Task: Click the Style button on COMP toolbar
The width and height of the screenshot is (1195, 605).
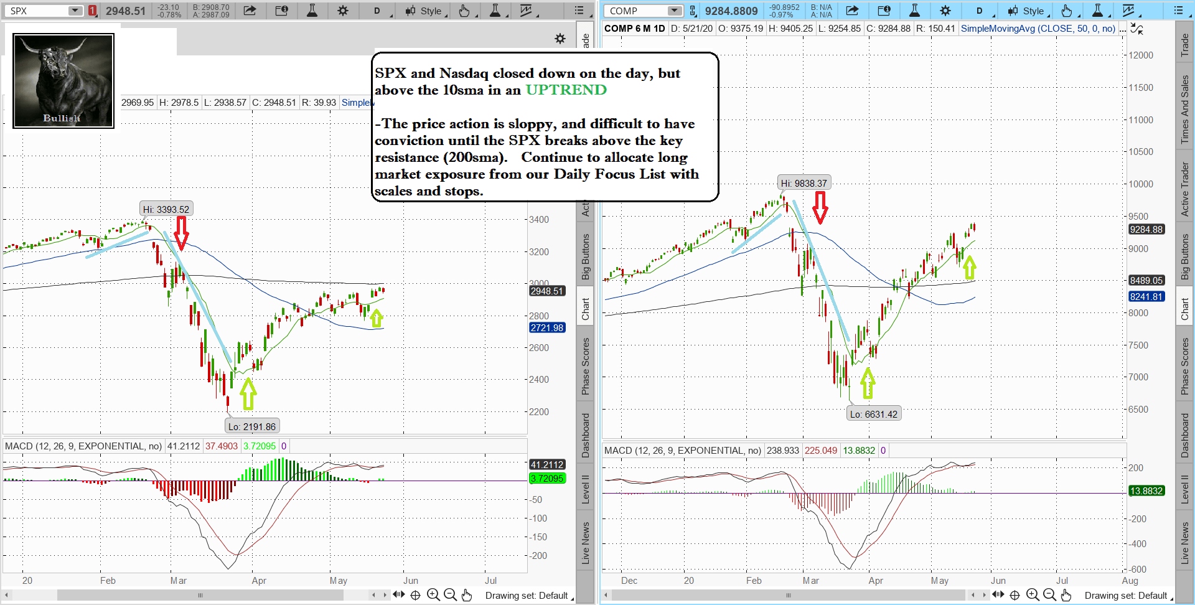Action: [x=1028, y=11]
